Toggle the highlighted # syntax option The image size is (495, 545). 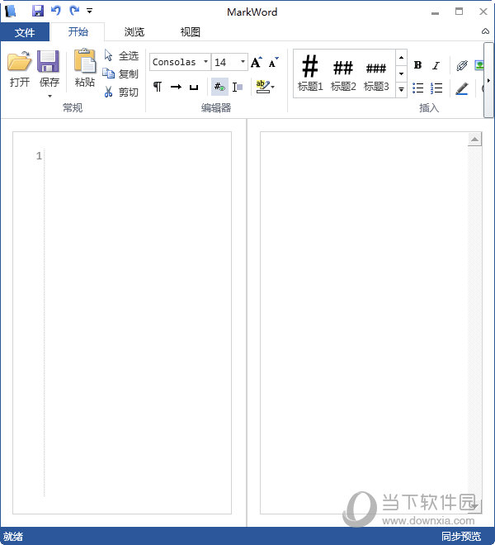219,87
